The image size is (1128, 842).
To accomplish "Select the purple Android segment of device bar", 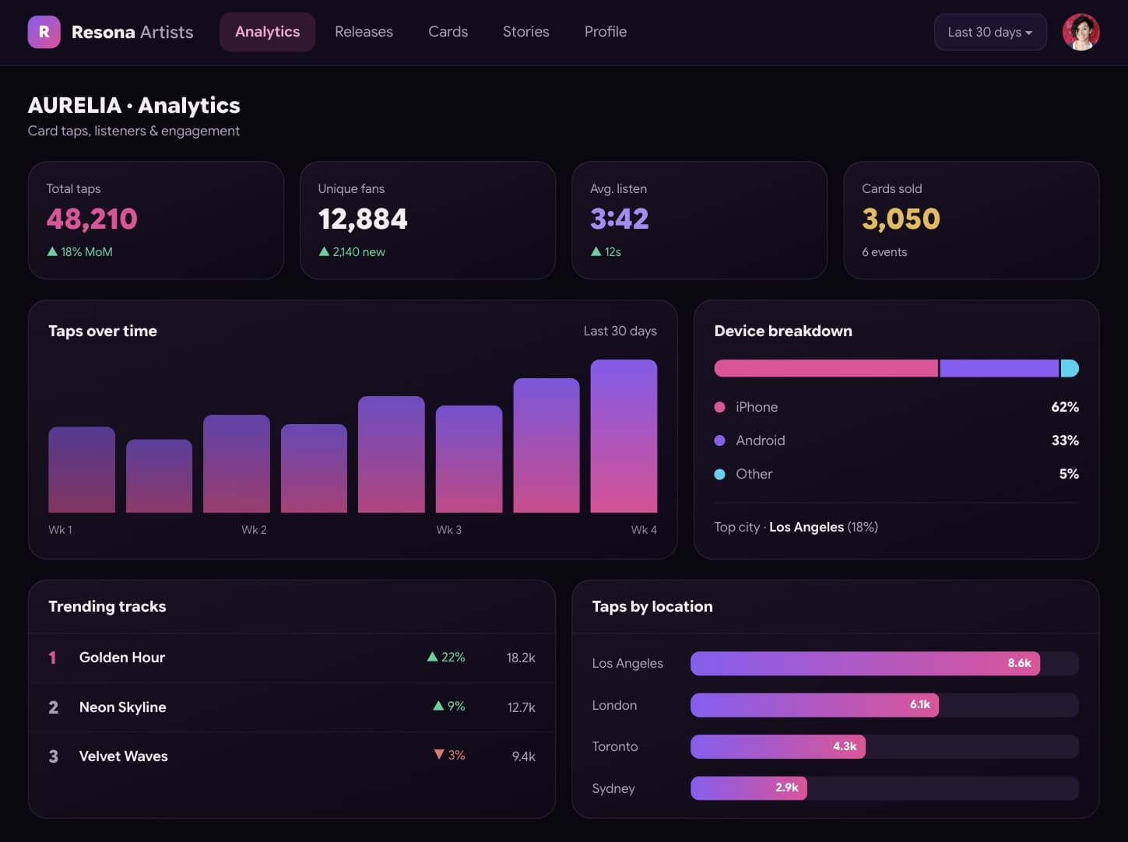I will 1000,368.
